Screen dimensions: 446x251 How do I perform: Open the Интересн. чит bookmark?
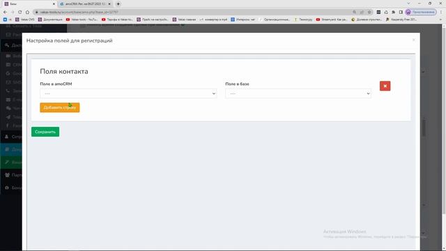click(x=243, y=20)
